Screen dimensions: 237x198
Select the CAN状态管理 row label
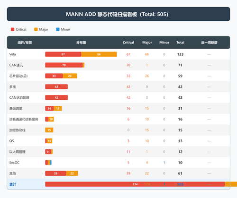(x=19, y=98)
